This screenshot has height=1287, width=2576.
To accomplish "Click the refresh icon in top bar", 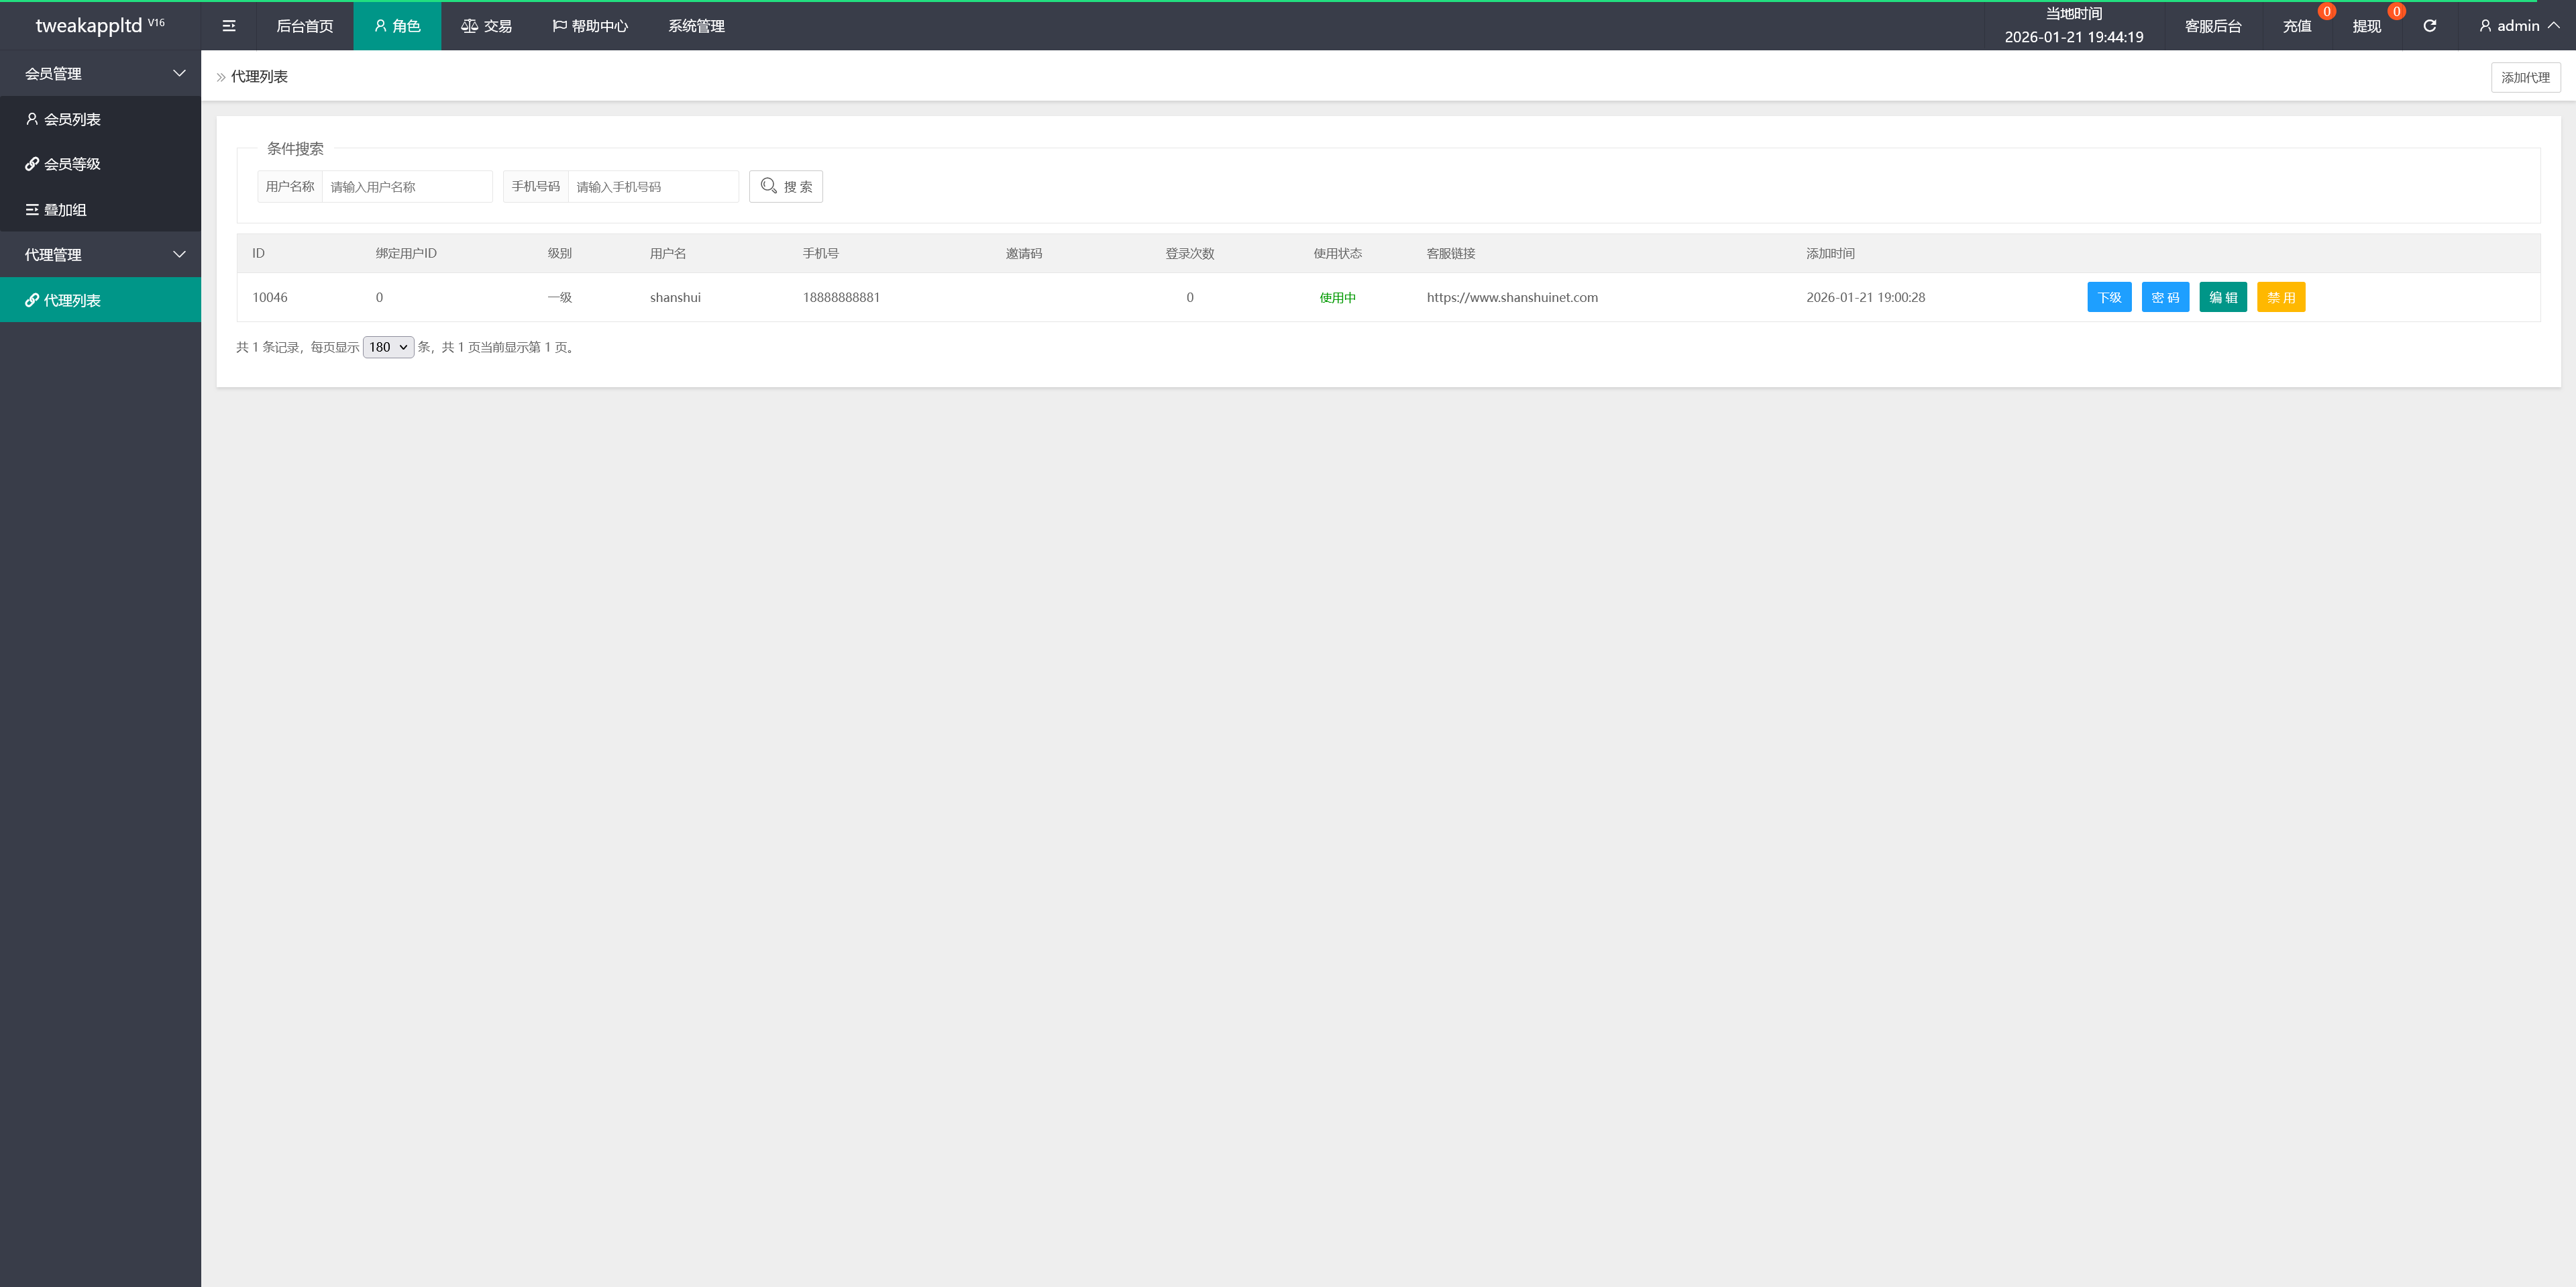I will tap(2429, 26).
